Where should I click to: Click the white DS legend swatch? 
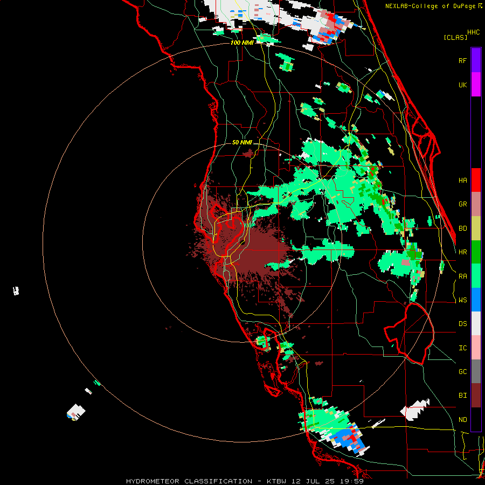tap(476, 323)
